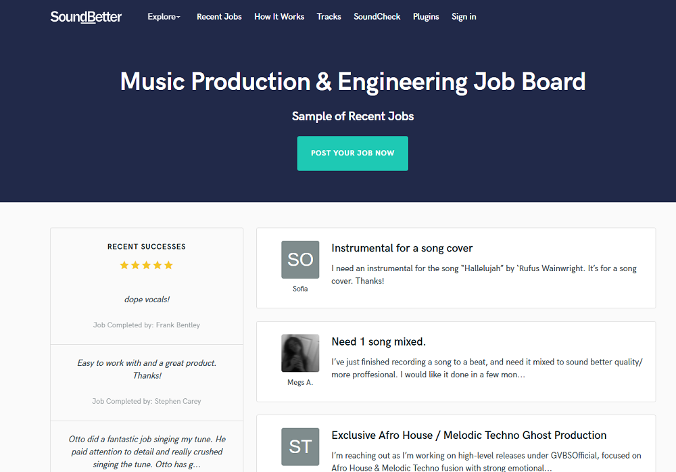This screenshot has width=676, height=472.
Task: Open Afro House Ghost Production job
Action: click(x=469, y=435)
